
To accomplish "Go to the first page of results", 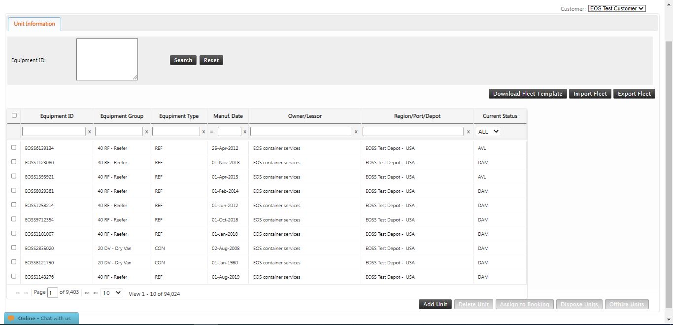I will [x=17, y=292].
